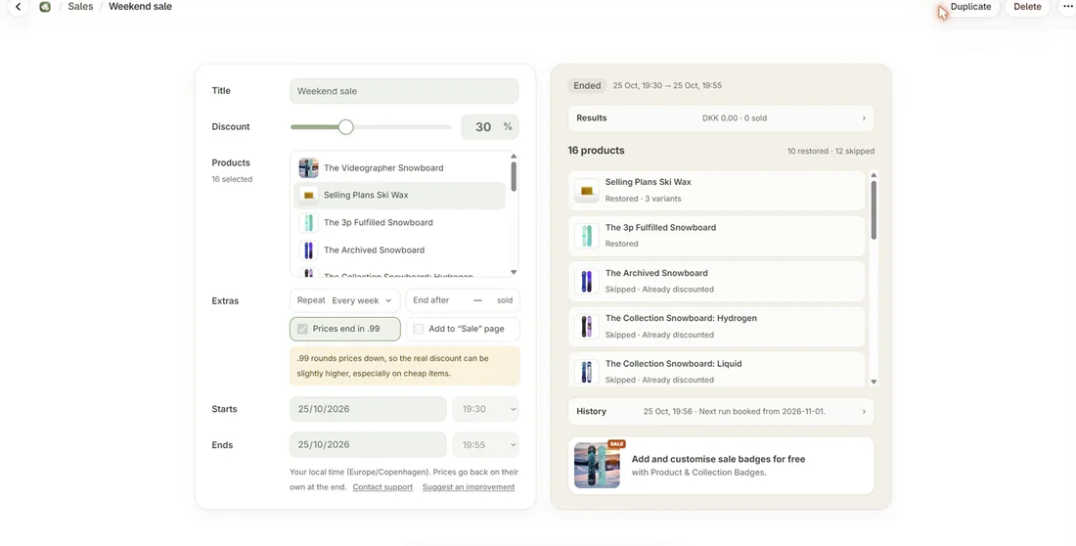The image size is (1076, 546).
Task: Click the End after sold input
Action: [463, 300]
